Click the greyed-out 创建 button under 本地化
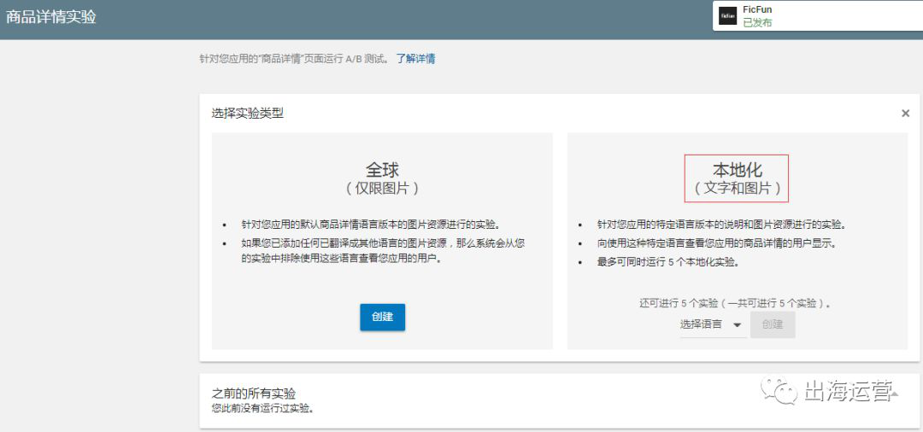923x432 pixels. [773, 324]
